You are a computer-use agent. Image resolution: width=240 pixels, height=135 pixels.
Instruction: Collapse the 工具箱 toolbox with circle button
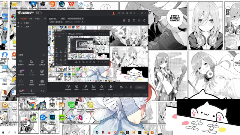coord(44,55)
